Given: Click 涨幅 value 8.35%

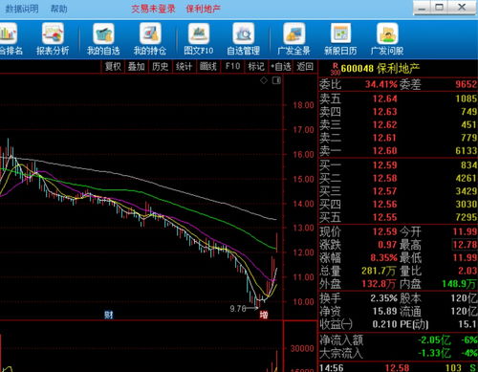Looking at the screenshot, I should tap(383, 257).
